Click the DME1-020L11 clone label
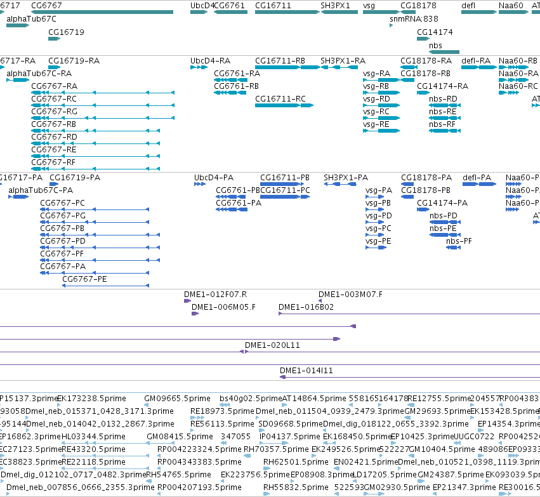This screenshot has width=540, height=497. pyautogui.click(x=272, y=345)
